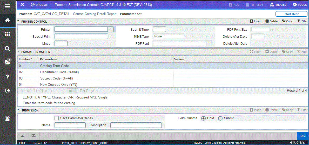
Task: Close the page with the X icon
Action: [x=22, y=4]
